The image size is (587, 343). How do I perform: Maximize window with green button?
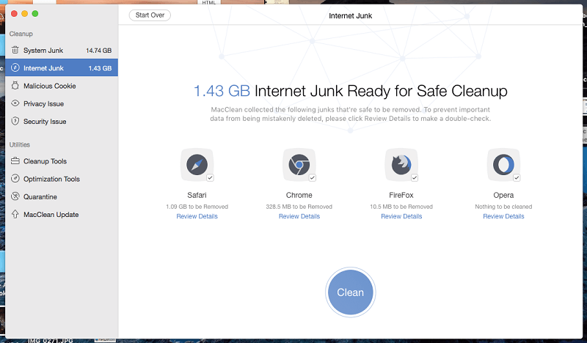35,14
